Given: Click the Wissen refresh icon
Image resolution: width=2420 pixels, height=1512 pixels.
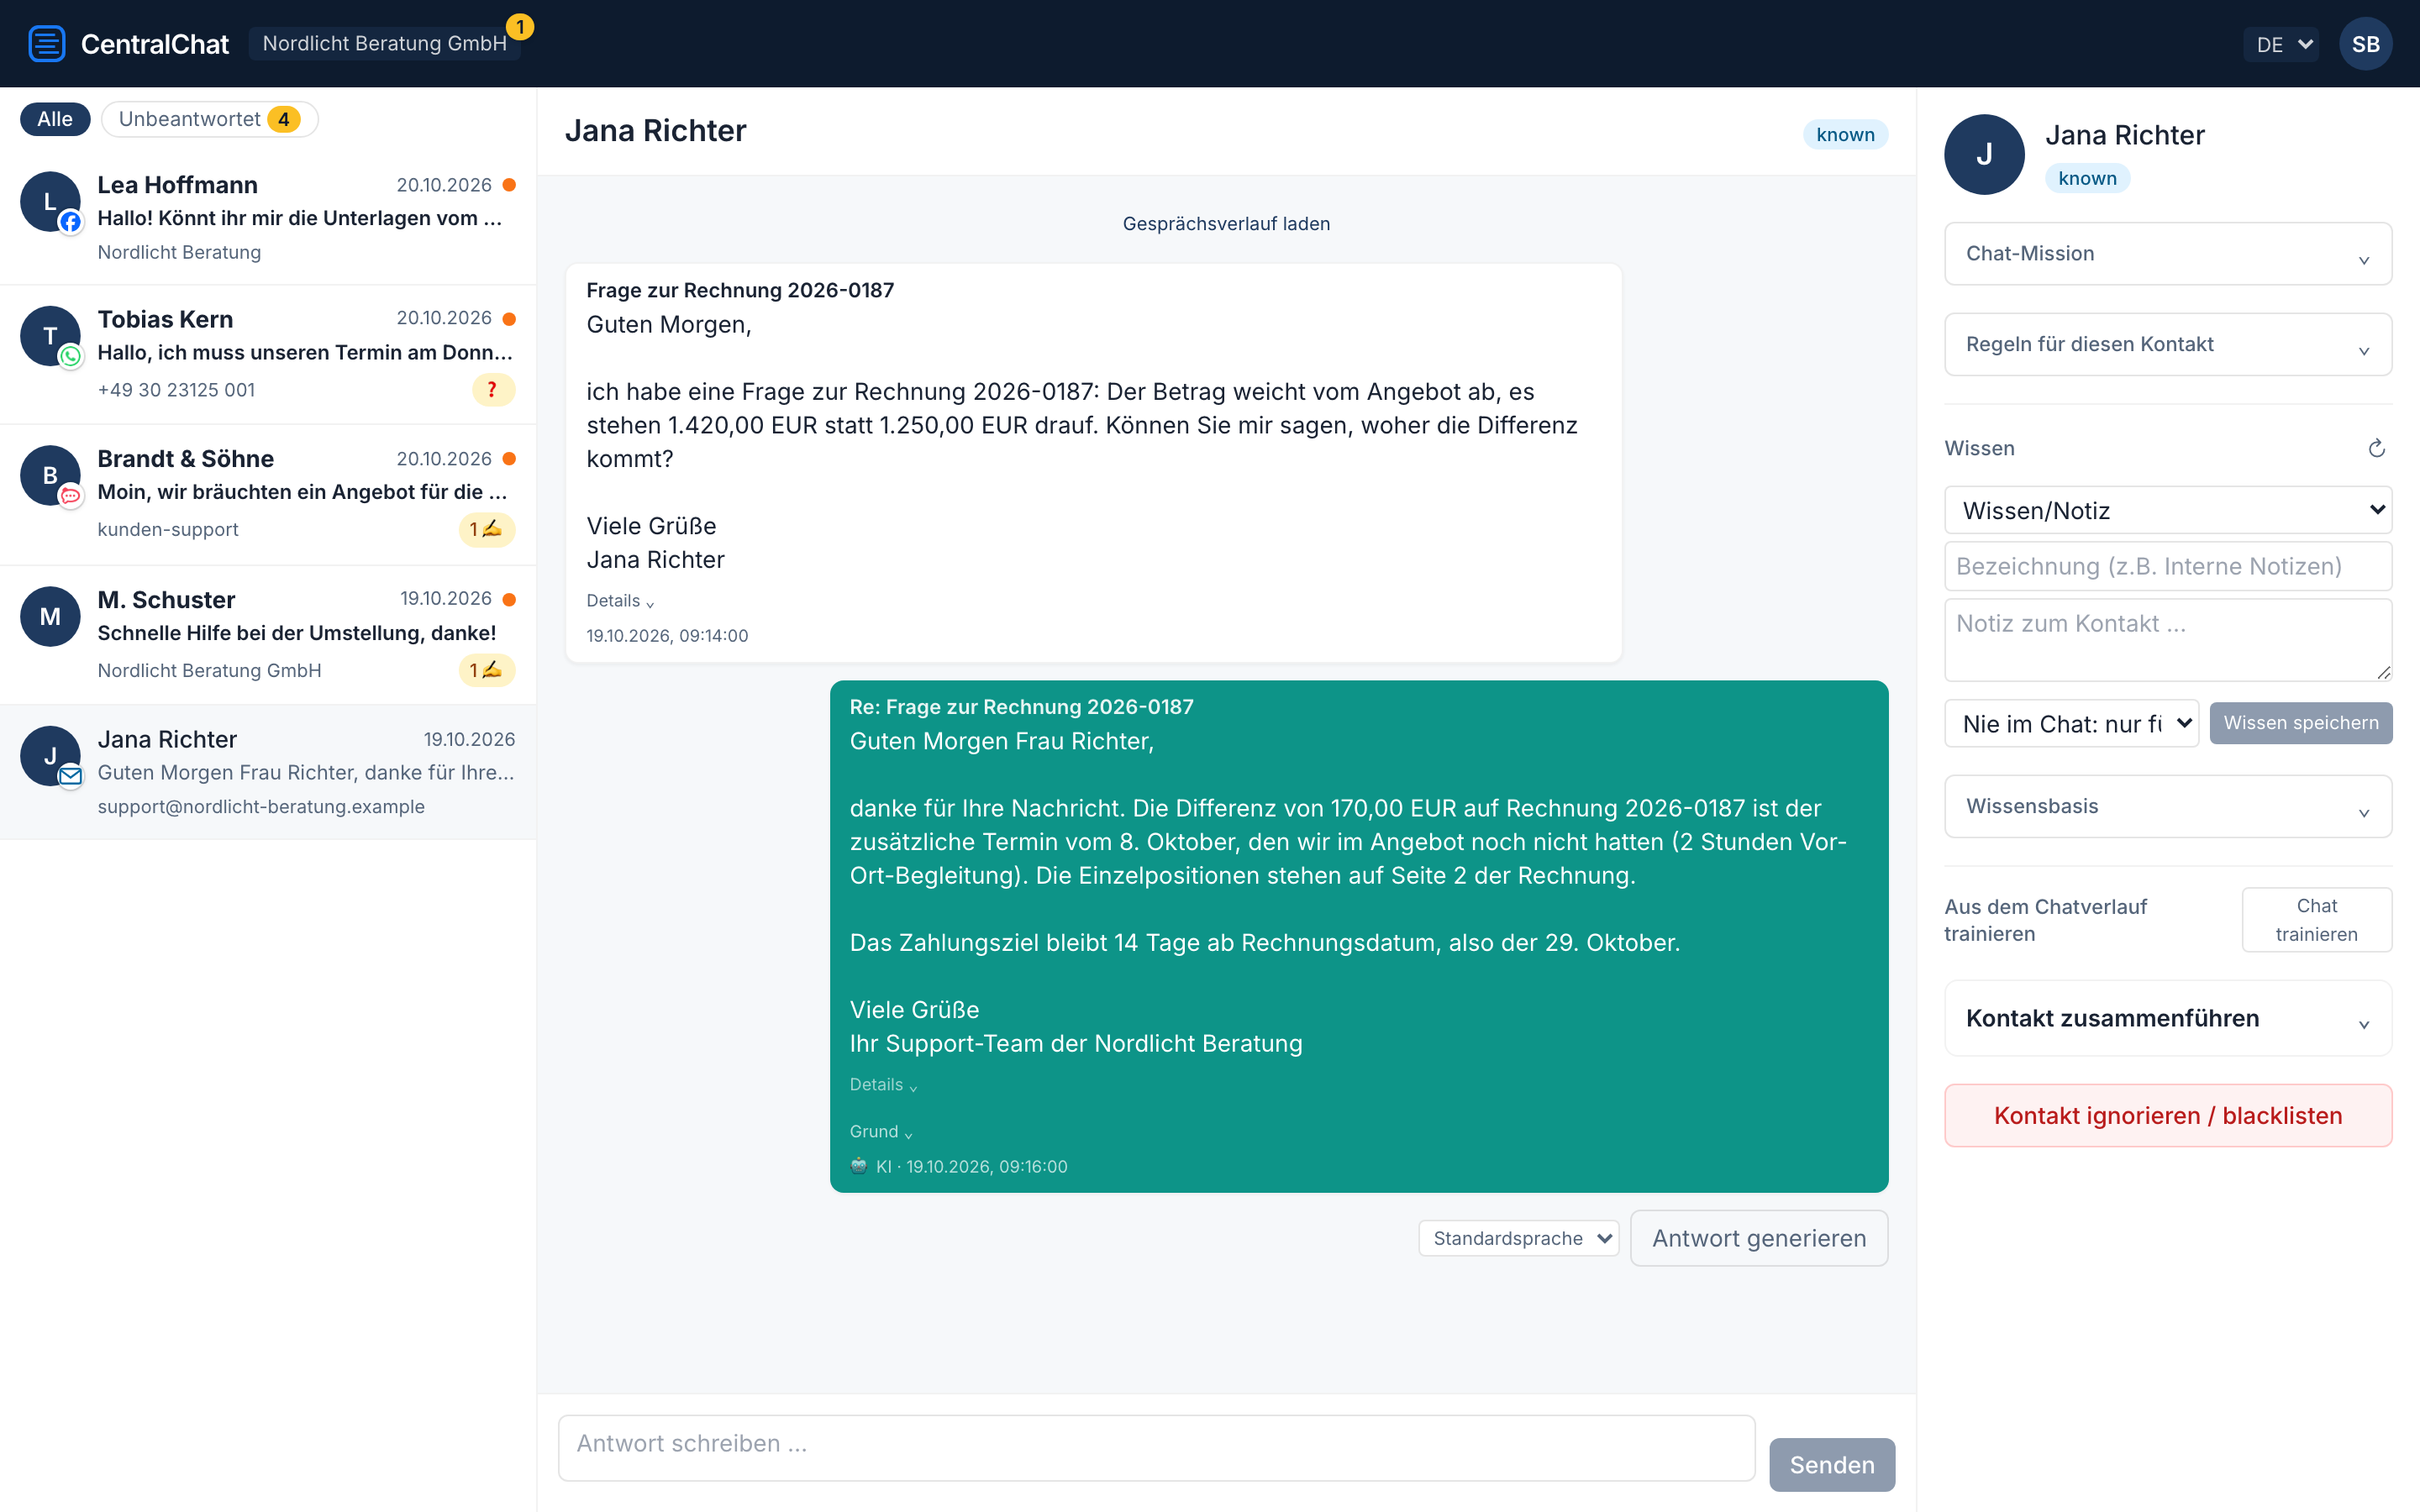Looking at the screenshot, I should [x=2376, y=448].
